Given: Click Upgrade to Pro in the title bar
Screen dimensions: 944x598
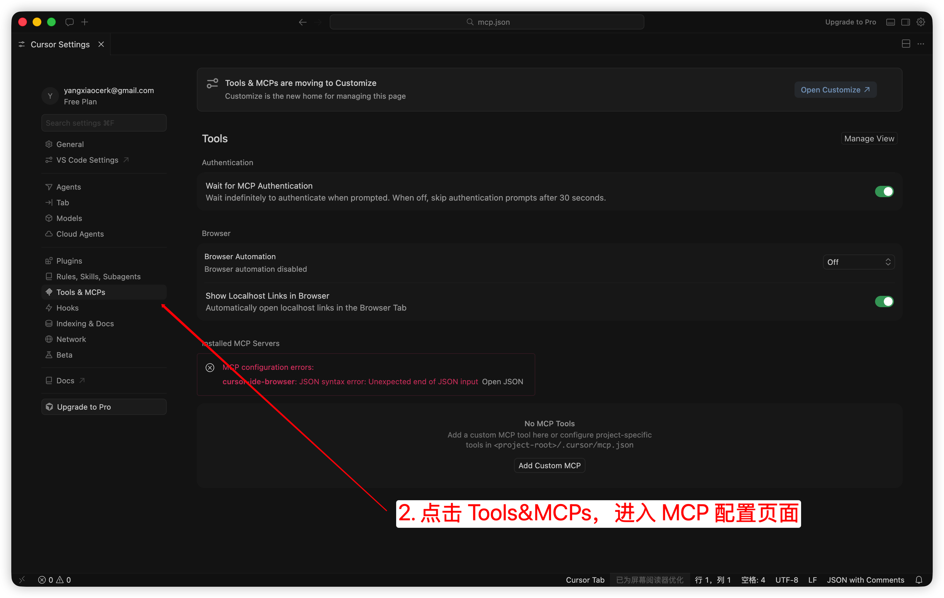Looking at the screenshot, I should 850,22.
